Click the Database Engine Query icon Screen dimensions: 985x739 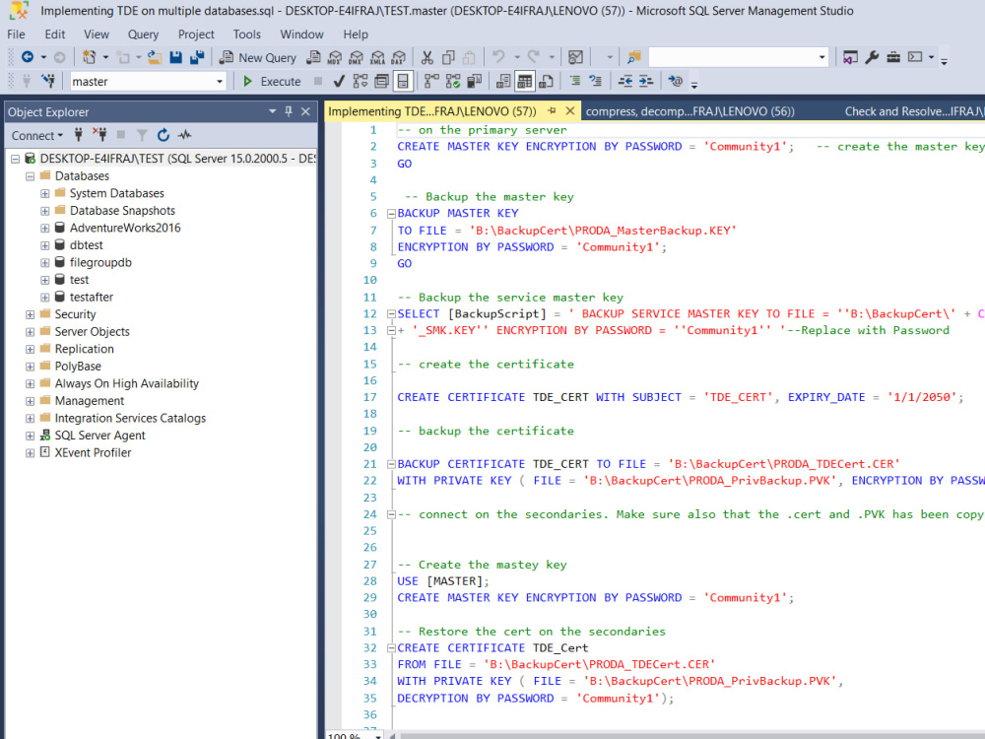point(313,57)
